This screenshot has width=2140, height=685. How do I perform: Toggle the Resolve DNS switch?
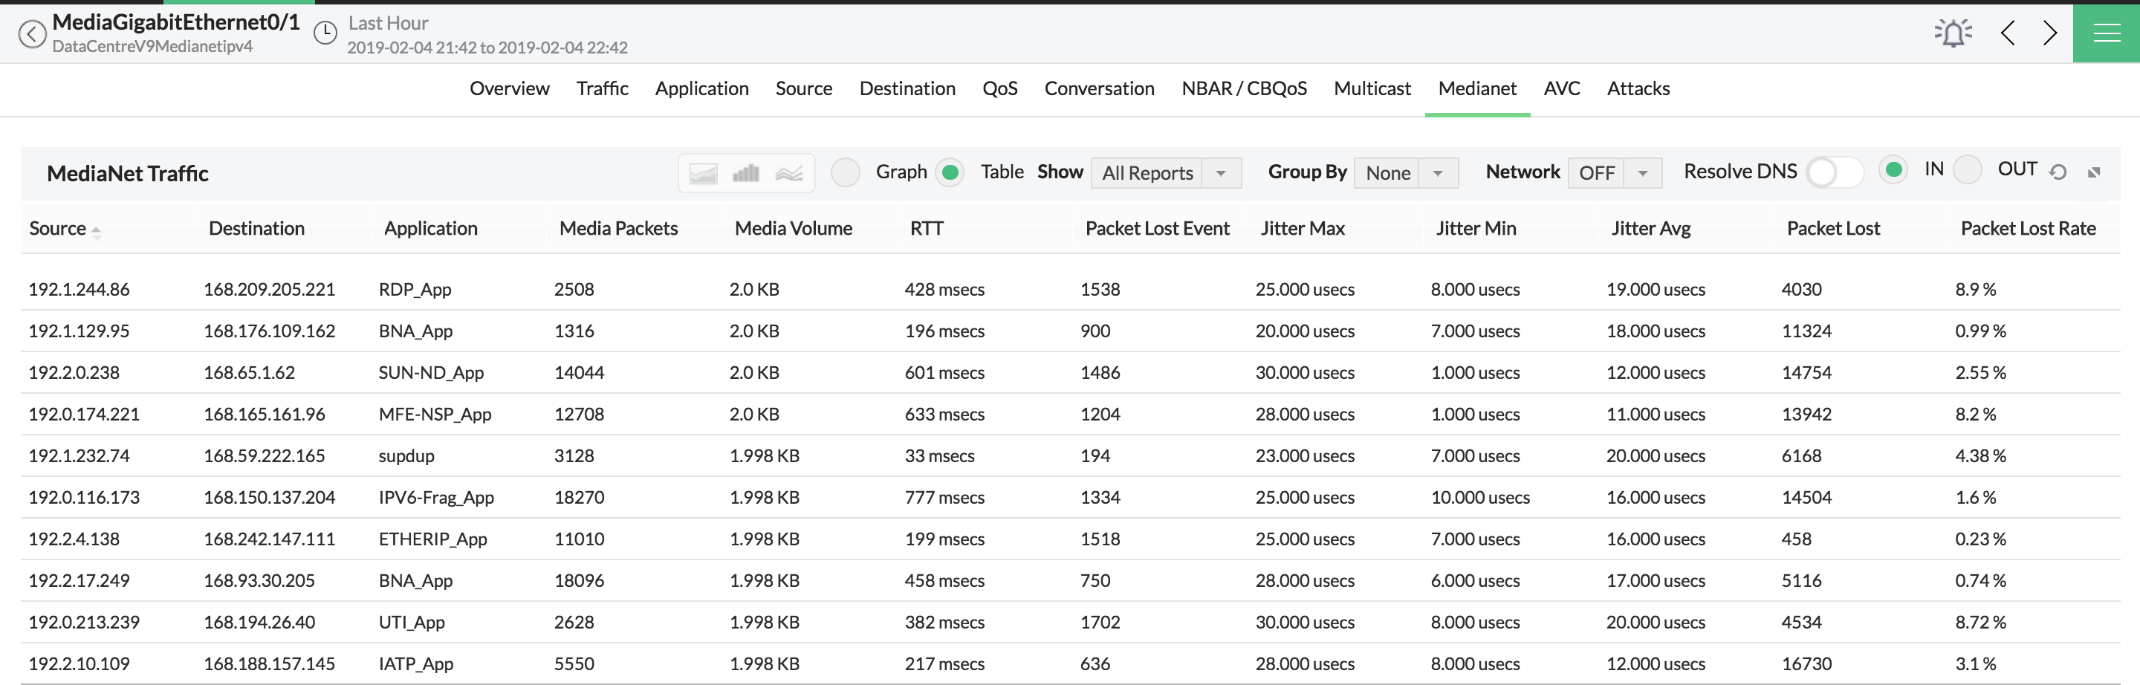[1835, 172]
